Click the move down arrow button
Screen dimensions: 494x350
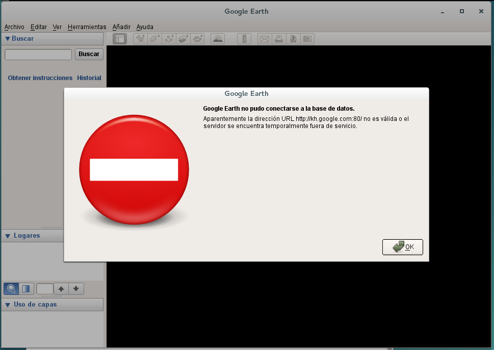[76, 289]
